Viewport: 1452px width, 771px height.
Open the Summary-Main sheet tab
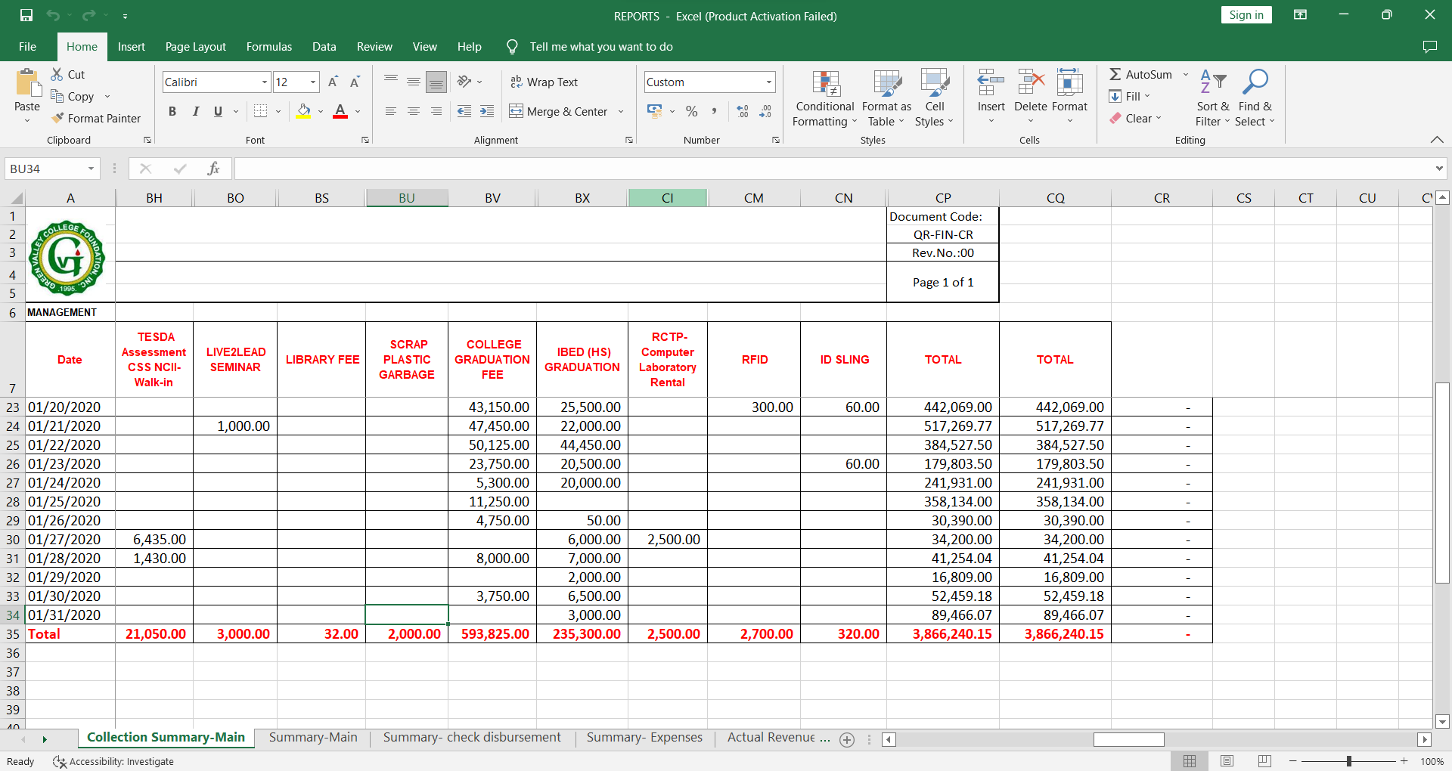313,738
